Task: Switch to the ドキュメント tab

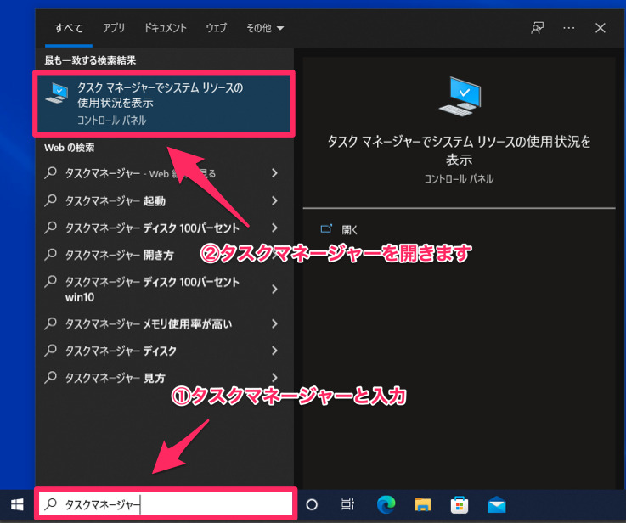Action: point(166,28)
